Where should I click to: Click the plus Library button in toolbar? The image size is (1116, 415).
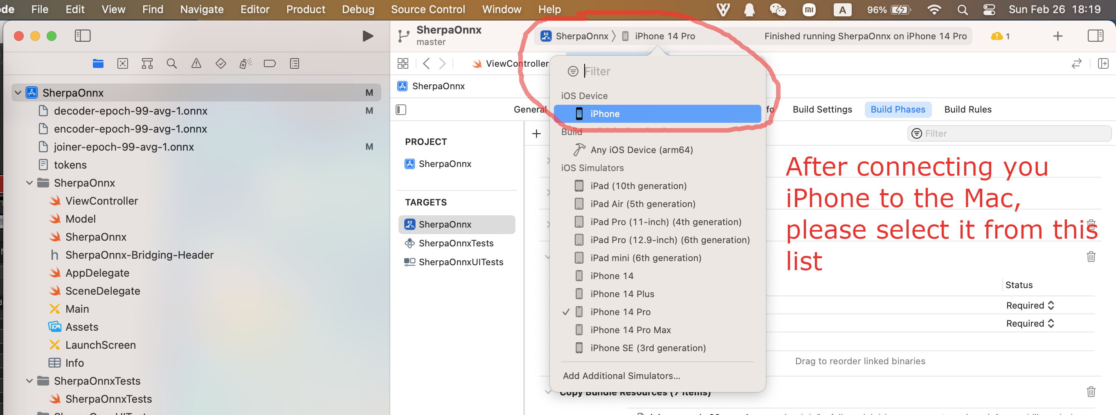pyautogui.click(x=1057, y=36)
